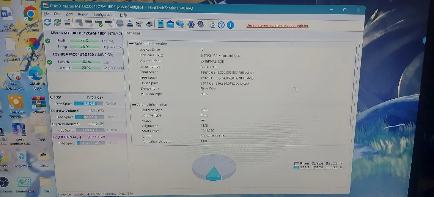This screenshot has height=197, width=434.
Task: Open the Report menu
Action: [x=83, y=14]
